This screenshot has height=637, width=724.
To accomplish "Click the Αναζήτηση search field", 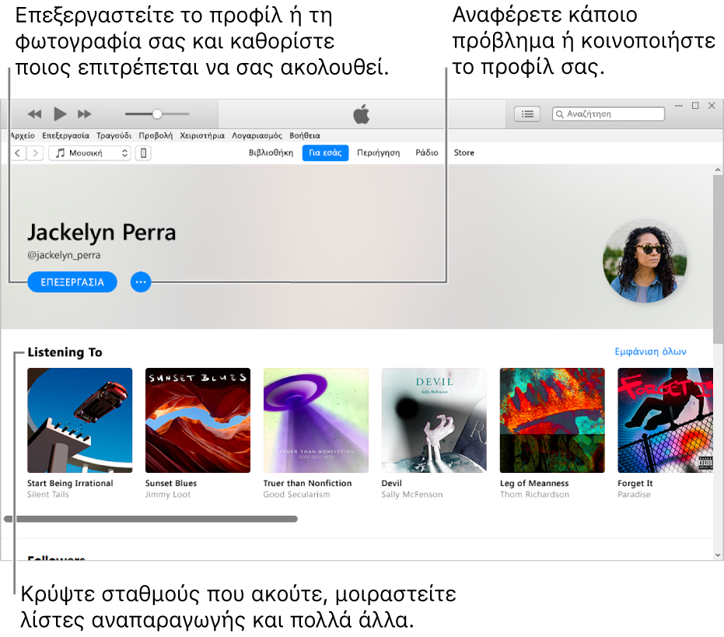I will (608, 114).
